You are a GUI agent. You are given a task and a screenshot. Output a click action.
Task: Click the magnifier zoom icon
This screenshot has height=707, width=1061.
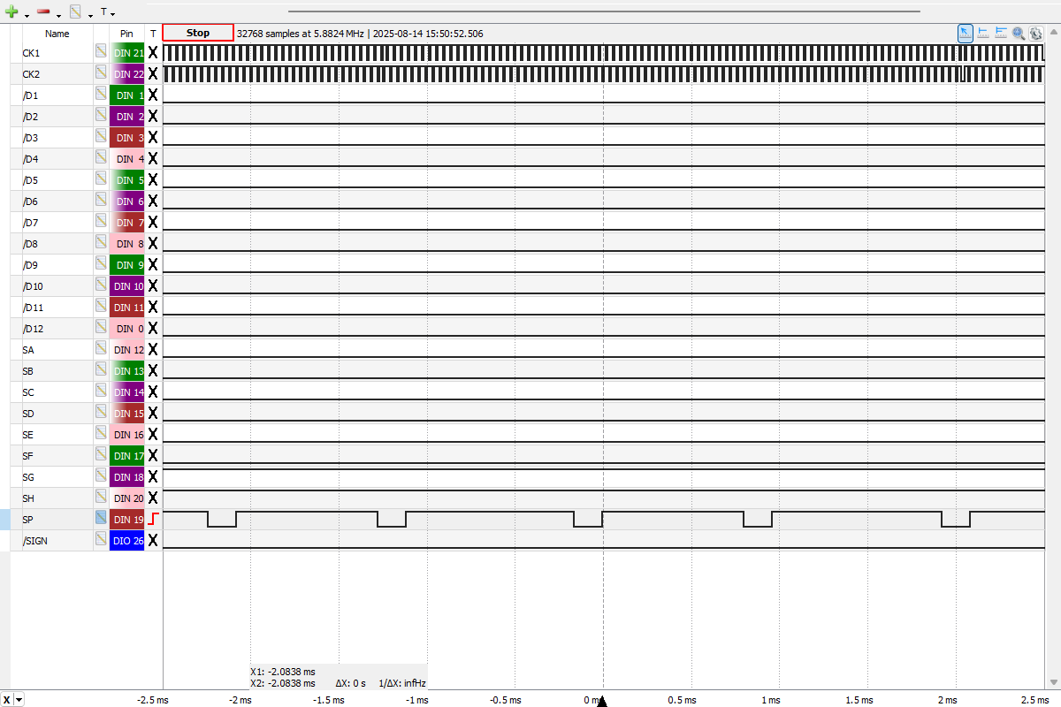coord(1019,33)
